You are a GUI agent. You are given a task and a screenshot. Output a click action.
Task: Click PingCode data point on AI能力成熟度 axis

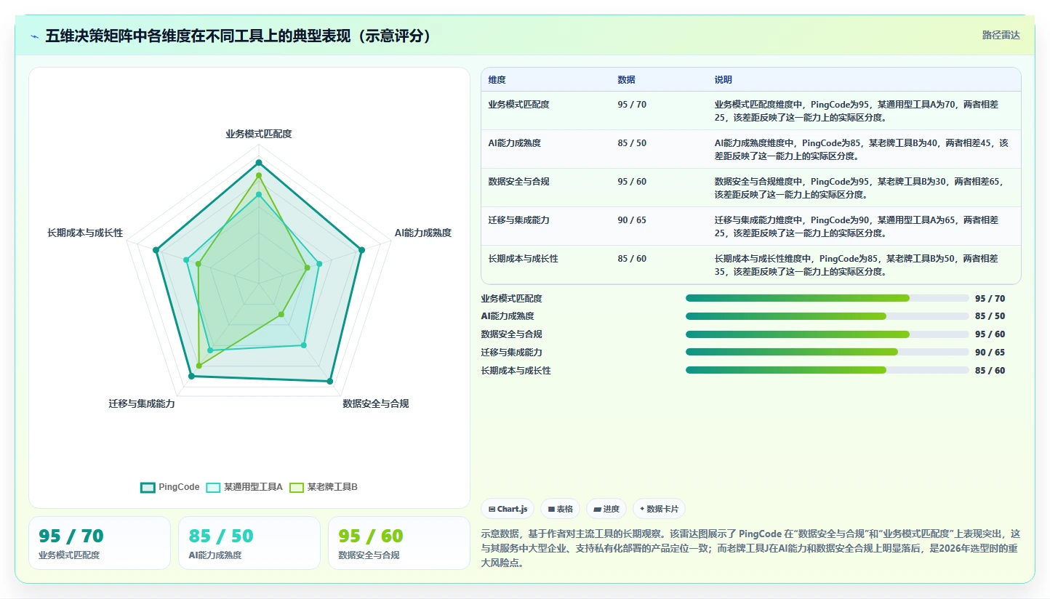tap(361, 250)
